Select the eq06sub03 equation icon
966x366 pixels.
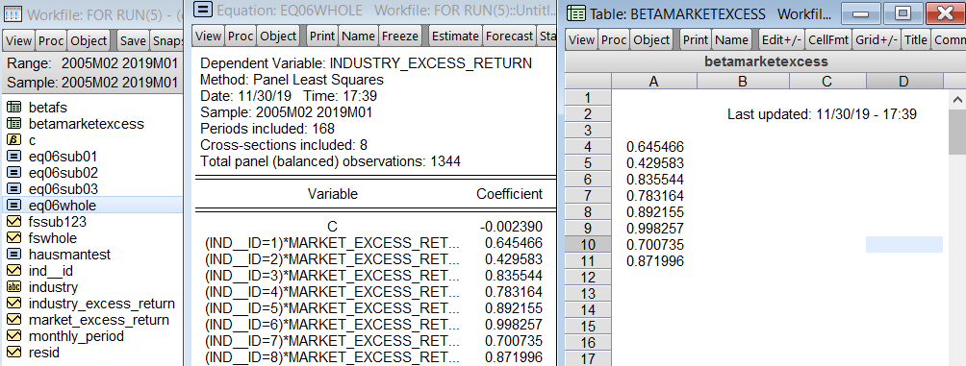click(13, 189)
